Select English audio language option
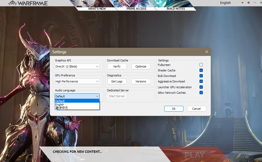Screen dimensions: 262x162 click(x=77, y=104)
